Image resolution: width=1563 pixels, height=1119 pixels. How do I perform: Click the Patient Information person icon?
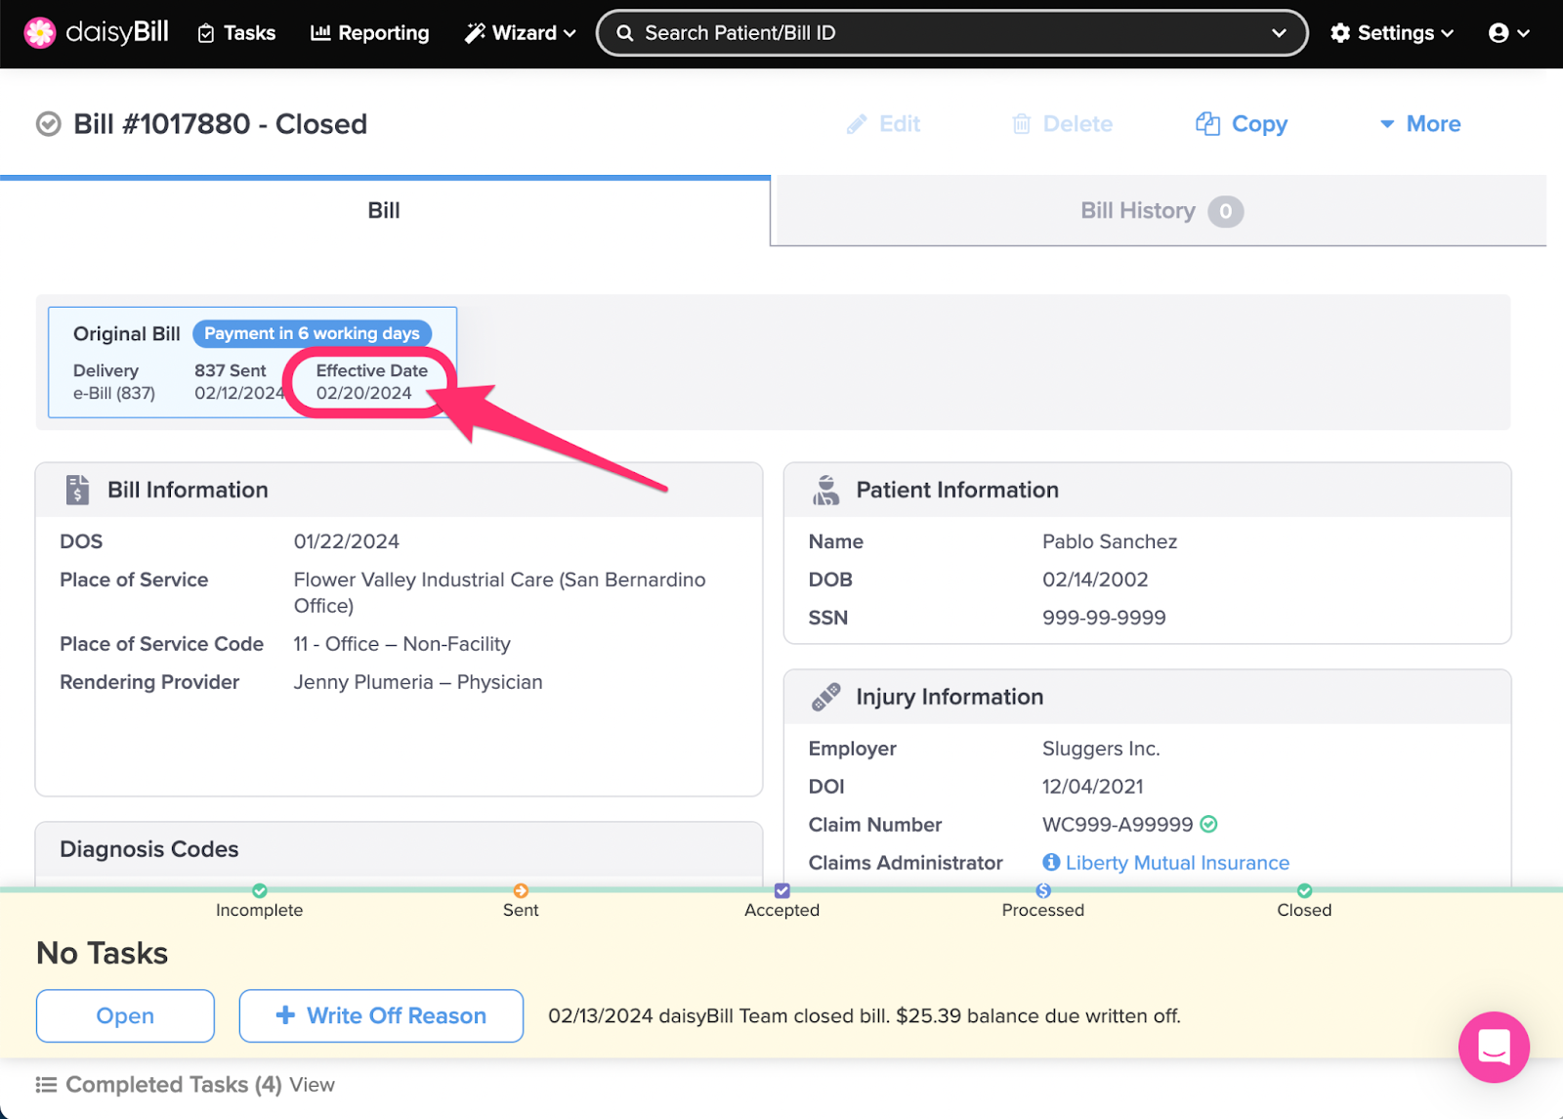pyautogui.click(x=825, y=490)
